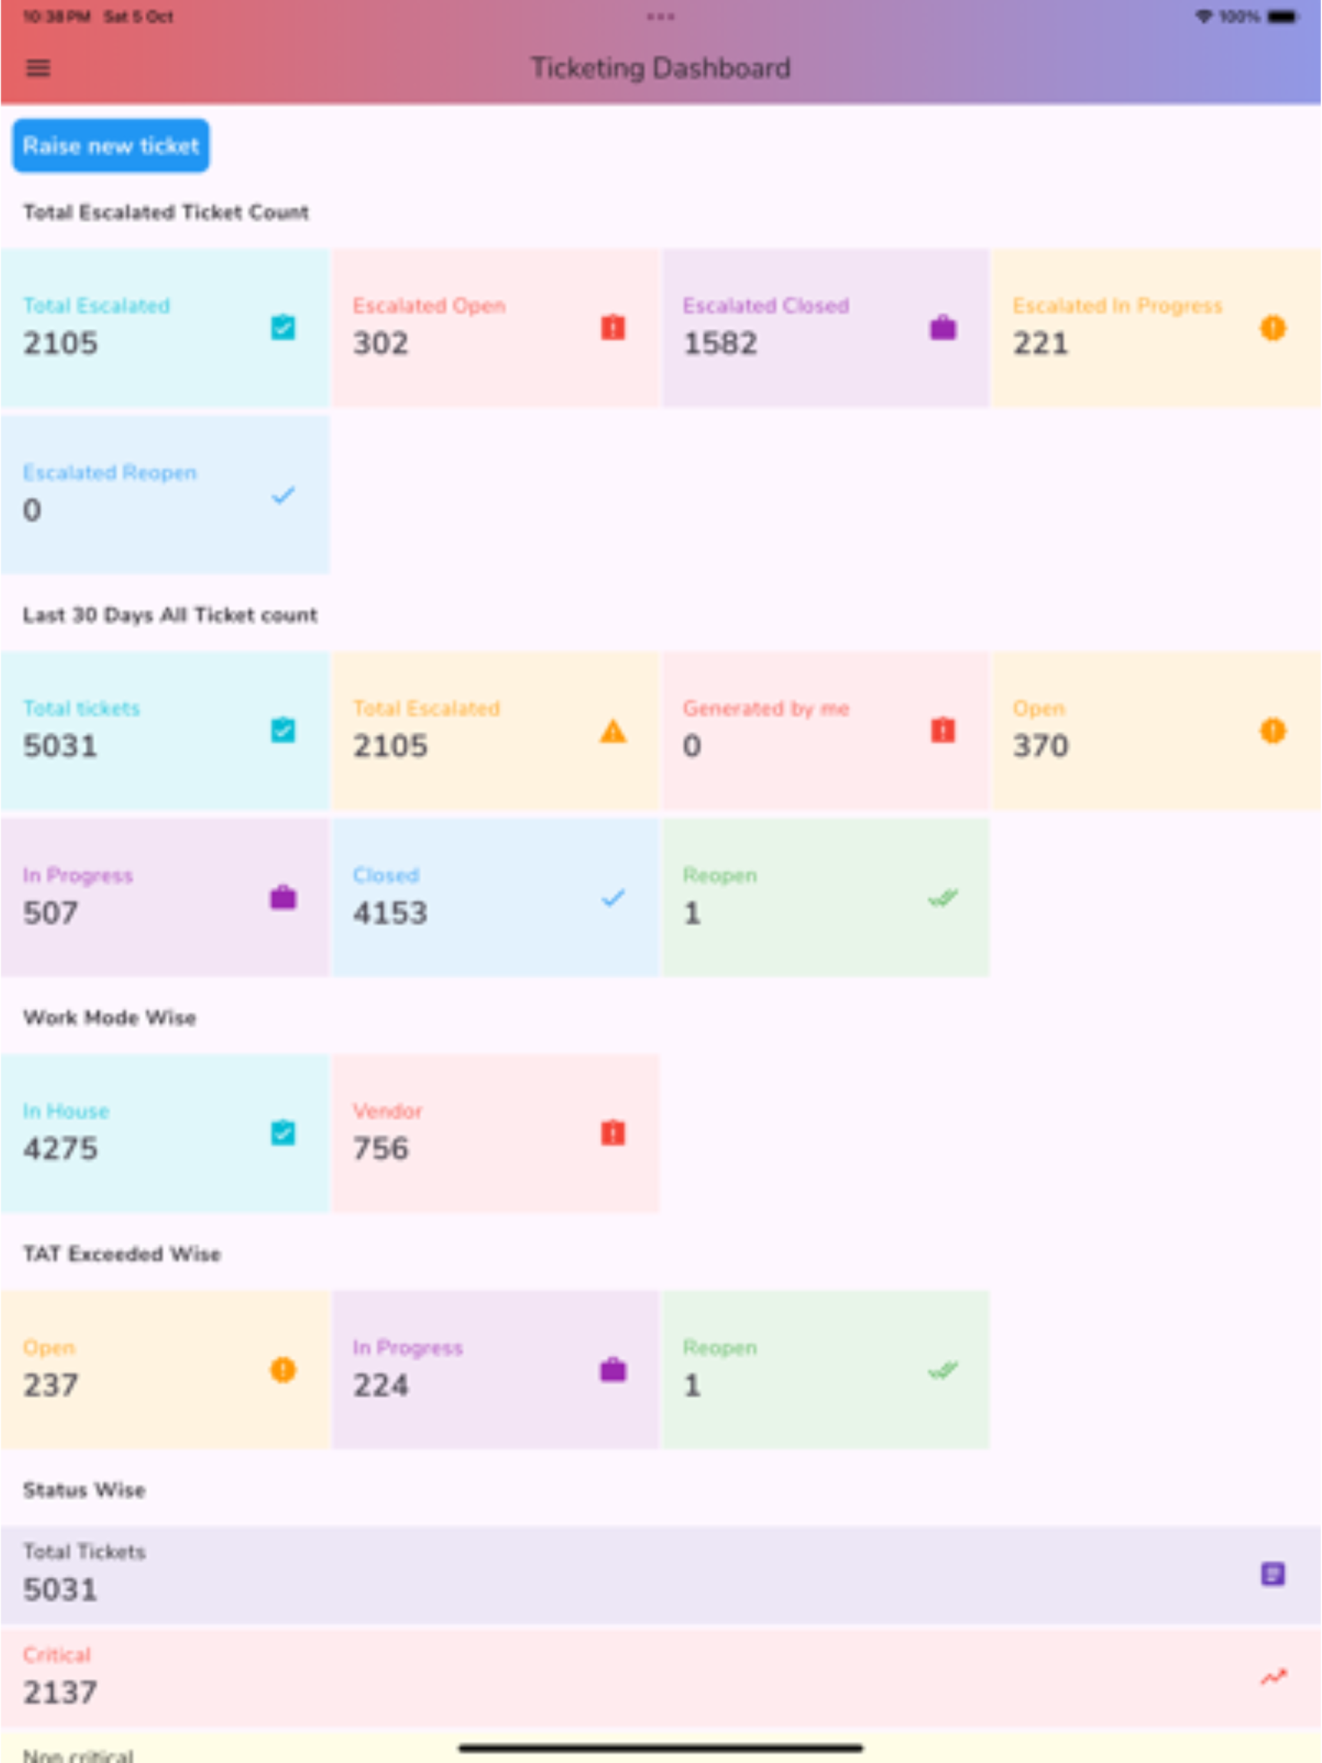The width and height of the screenshot is (1322, 1763).
Task: Open the hamburger navigation menu
Action: coord(37,68)
